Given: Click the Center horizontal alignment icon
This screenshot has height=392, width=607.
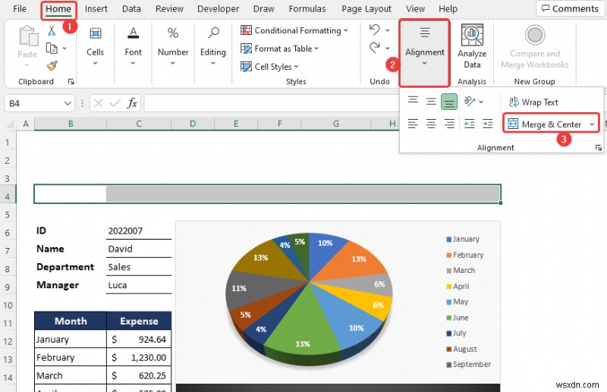Looking at the screenshot, I should (431, 124).
